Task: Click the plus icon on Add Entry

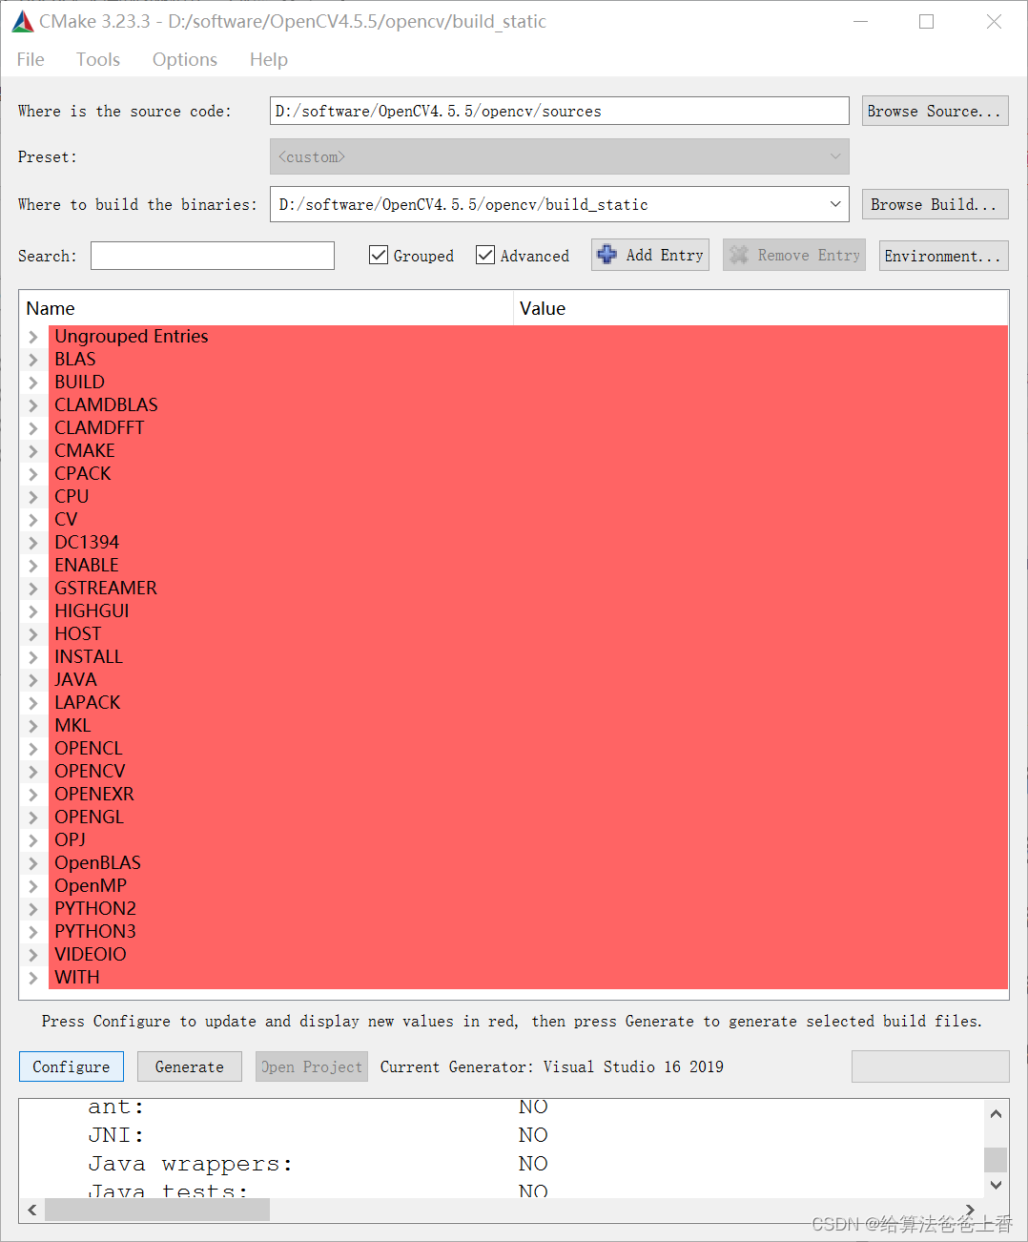Action: (x=607, y=255)
